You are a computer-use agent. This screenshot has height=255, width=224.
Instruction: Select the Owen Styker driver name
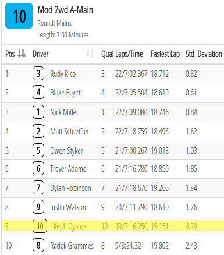click(66, 151)
